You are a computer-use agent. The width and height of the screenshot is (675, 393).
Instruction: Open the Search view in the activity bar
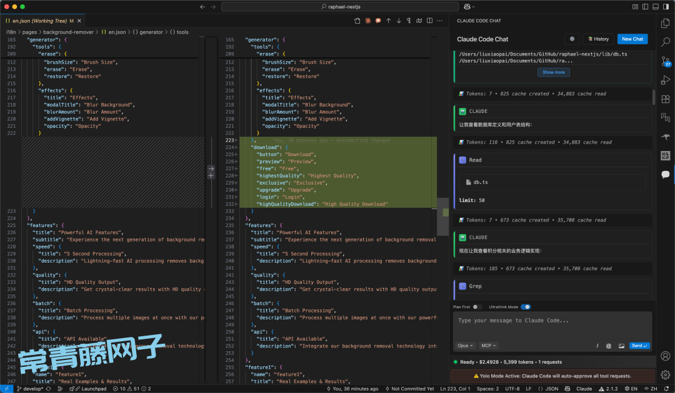pos(665,42)
